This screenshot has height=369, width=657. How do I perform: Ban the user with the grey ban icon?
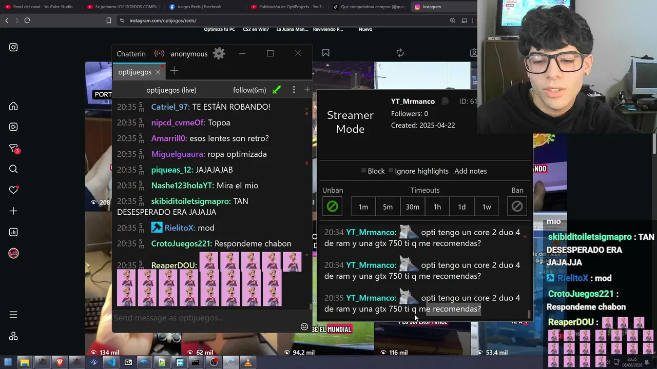coord(517,207)
